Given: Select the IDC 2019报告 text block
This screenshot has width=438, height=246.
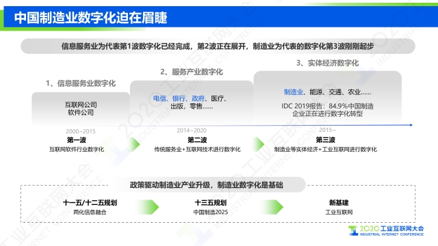Looking at the screenshot, I should (x=327, y=110).
